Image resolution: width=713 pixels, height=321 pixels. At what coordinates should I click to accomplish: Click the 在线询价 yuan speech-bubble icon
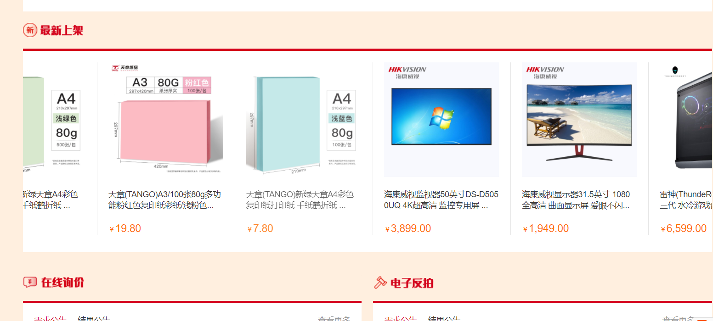[x=30, y=282]
